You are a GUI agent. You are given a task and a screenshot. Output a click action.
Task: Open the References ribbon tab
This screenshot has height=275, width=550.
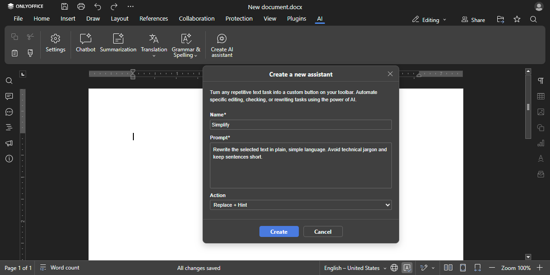tap(154, 18)
